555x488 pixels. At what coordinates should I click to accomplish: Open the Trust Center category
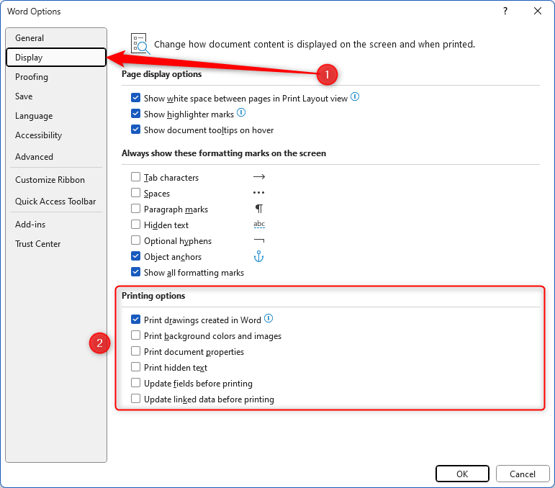tap(38, 244)
